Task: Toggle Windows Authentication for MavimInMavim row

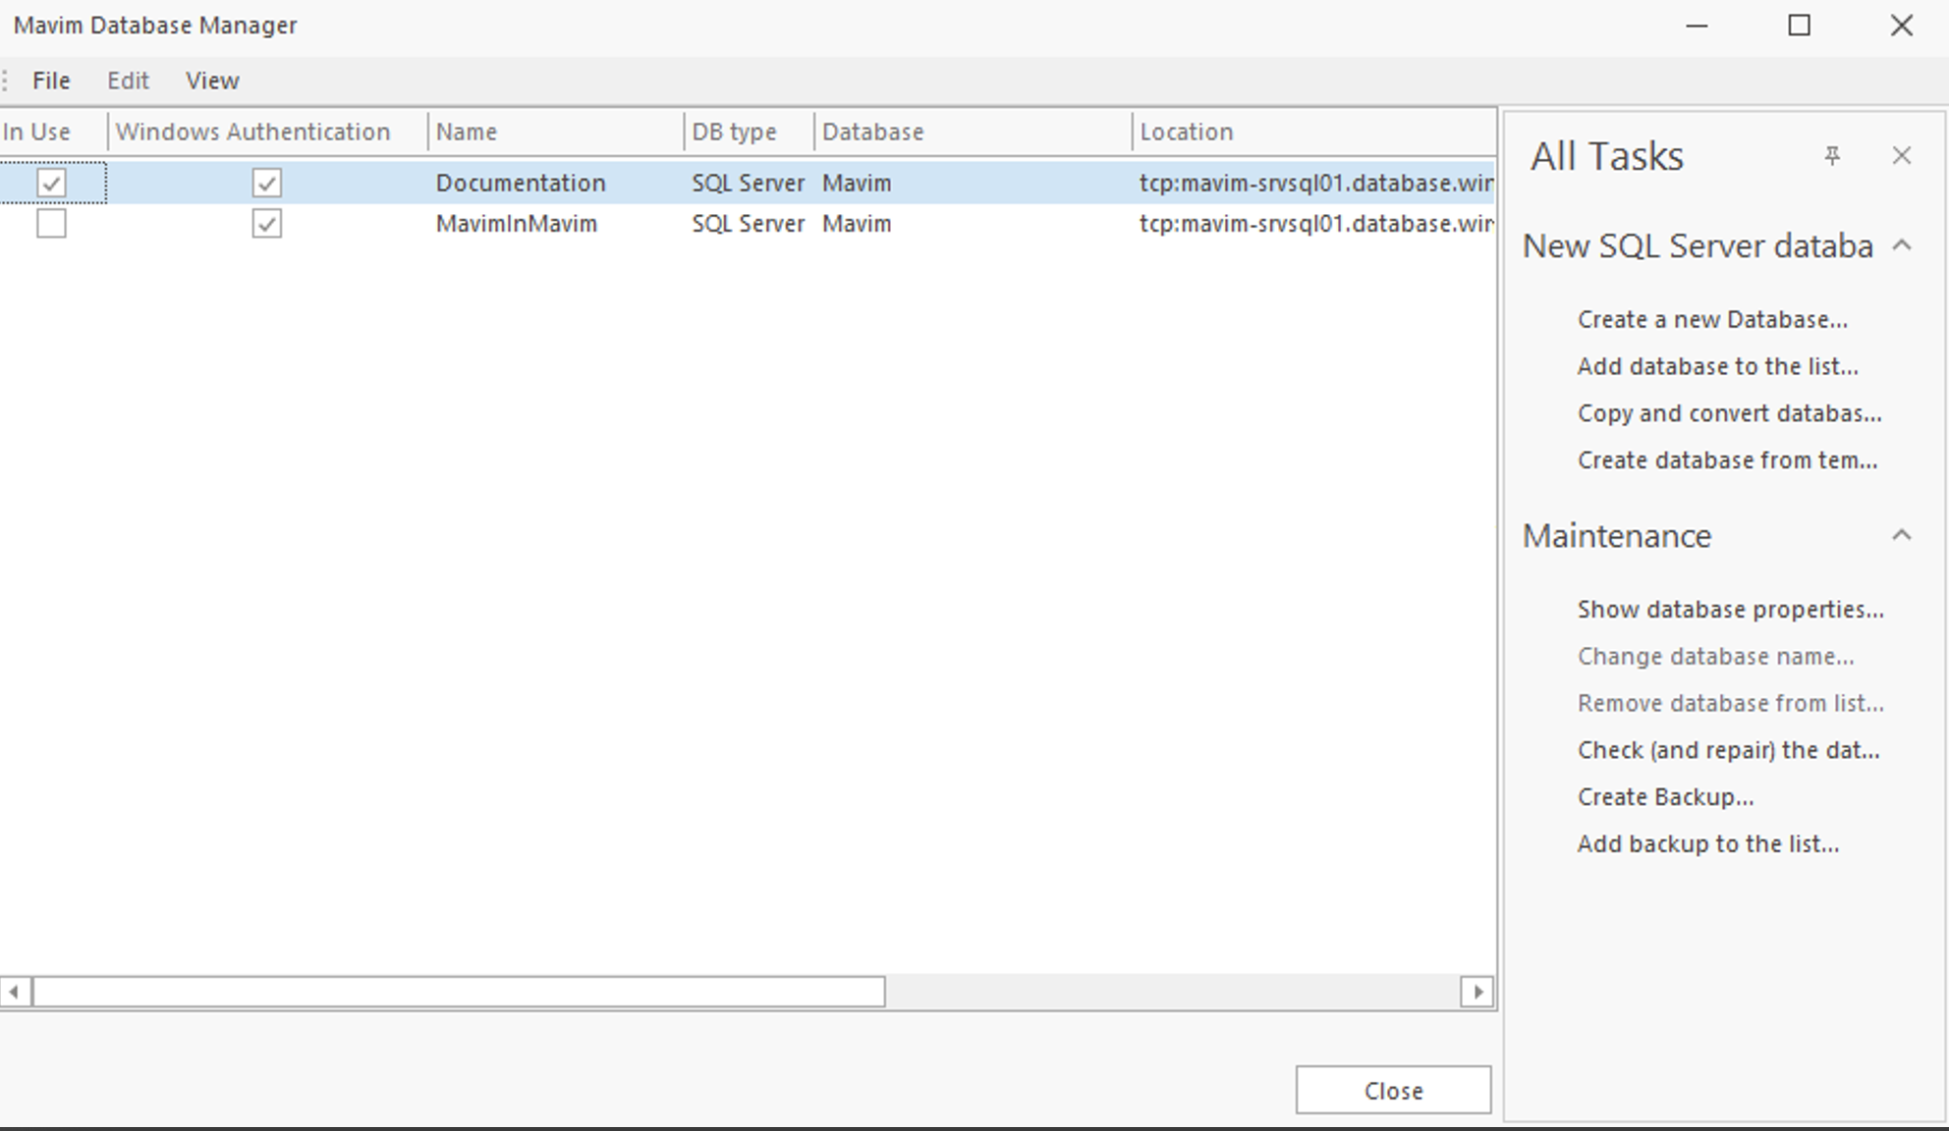Action: [266, 224]
